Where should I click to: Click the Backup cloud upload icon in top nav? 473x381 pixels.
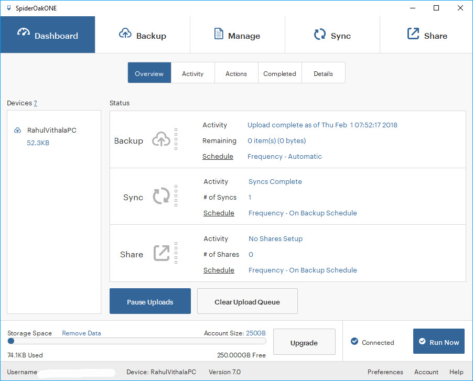(x=125, y=33)
